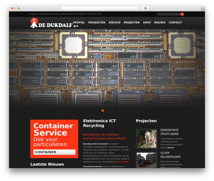Open the Container Bestellen top link
The height and width of the screenshot is (181, 214).
(x=49, y=14)
